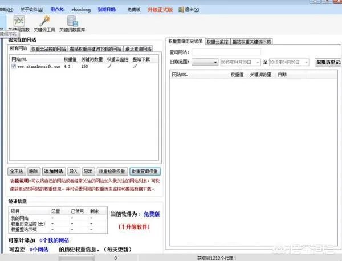This screenshot has height=261, width=342.
Task: Open the 关于软件(A) menu
Action: (32, 10)
